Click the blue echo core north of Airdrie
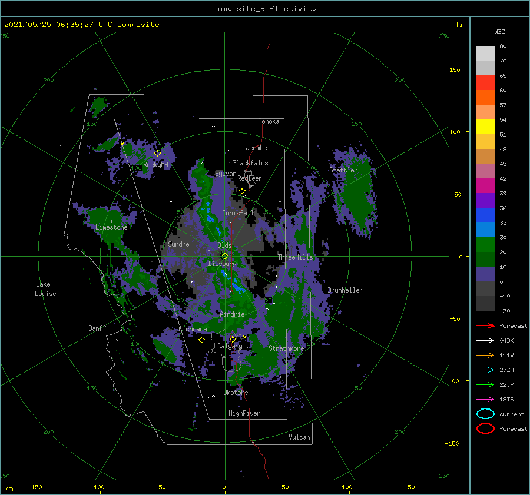This screenshot has width=530, height=495. pyautogui.click(x=239, y=287)
